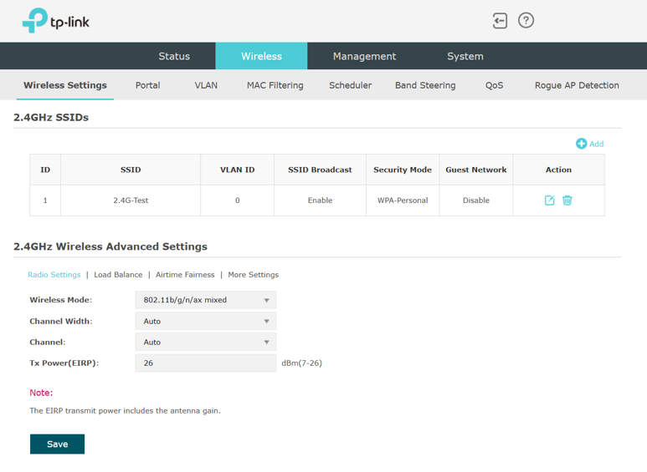
Task: Open the Load Balance settings link
Action: (x=118, y=275)
